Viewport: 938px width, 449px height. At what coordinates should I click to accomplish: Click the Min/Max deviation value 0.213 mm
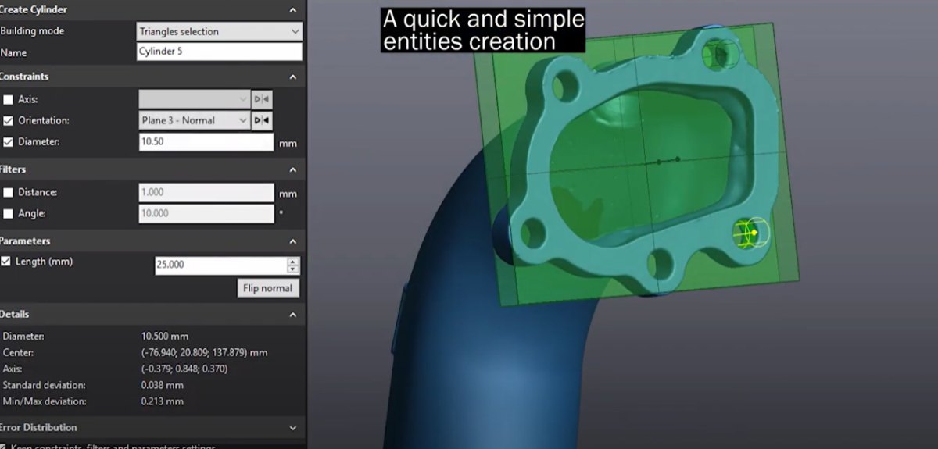(163, 401)
